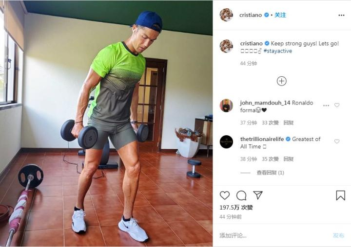This screenshot has width=351, height=247.
Task: Save the post with the bookmark icon
Action: coord(340,195)
